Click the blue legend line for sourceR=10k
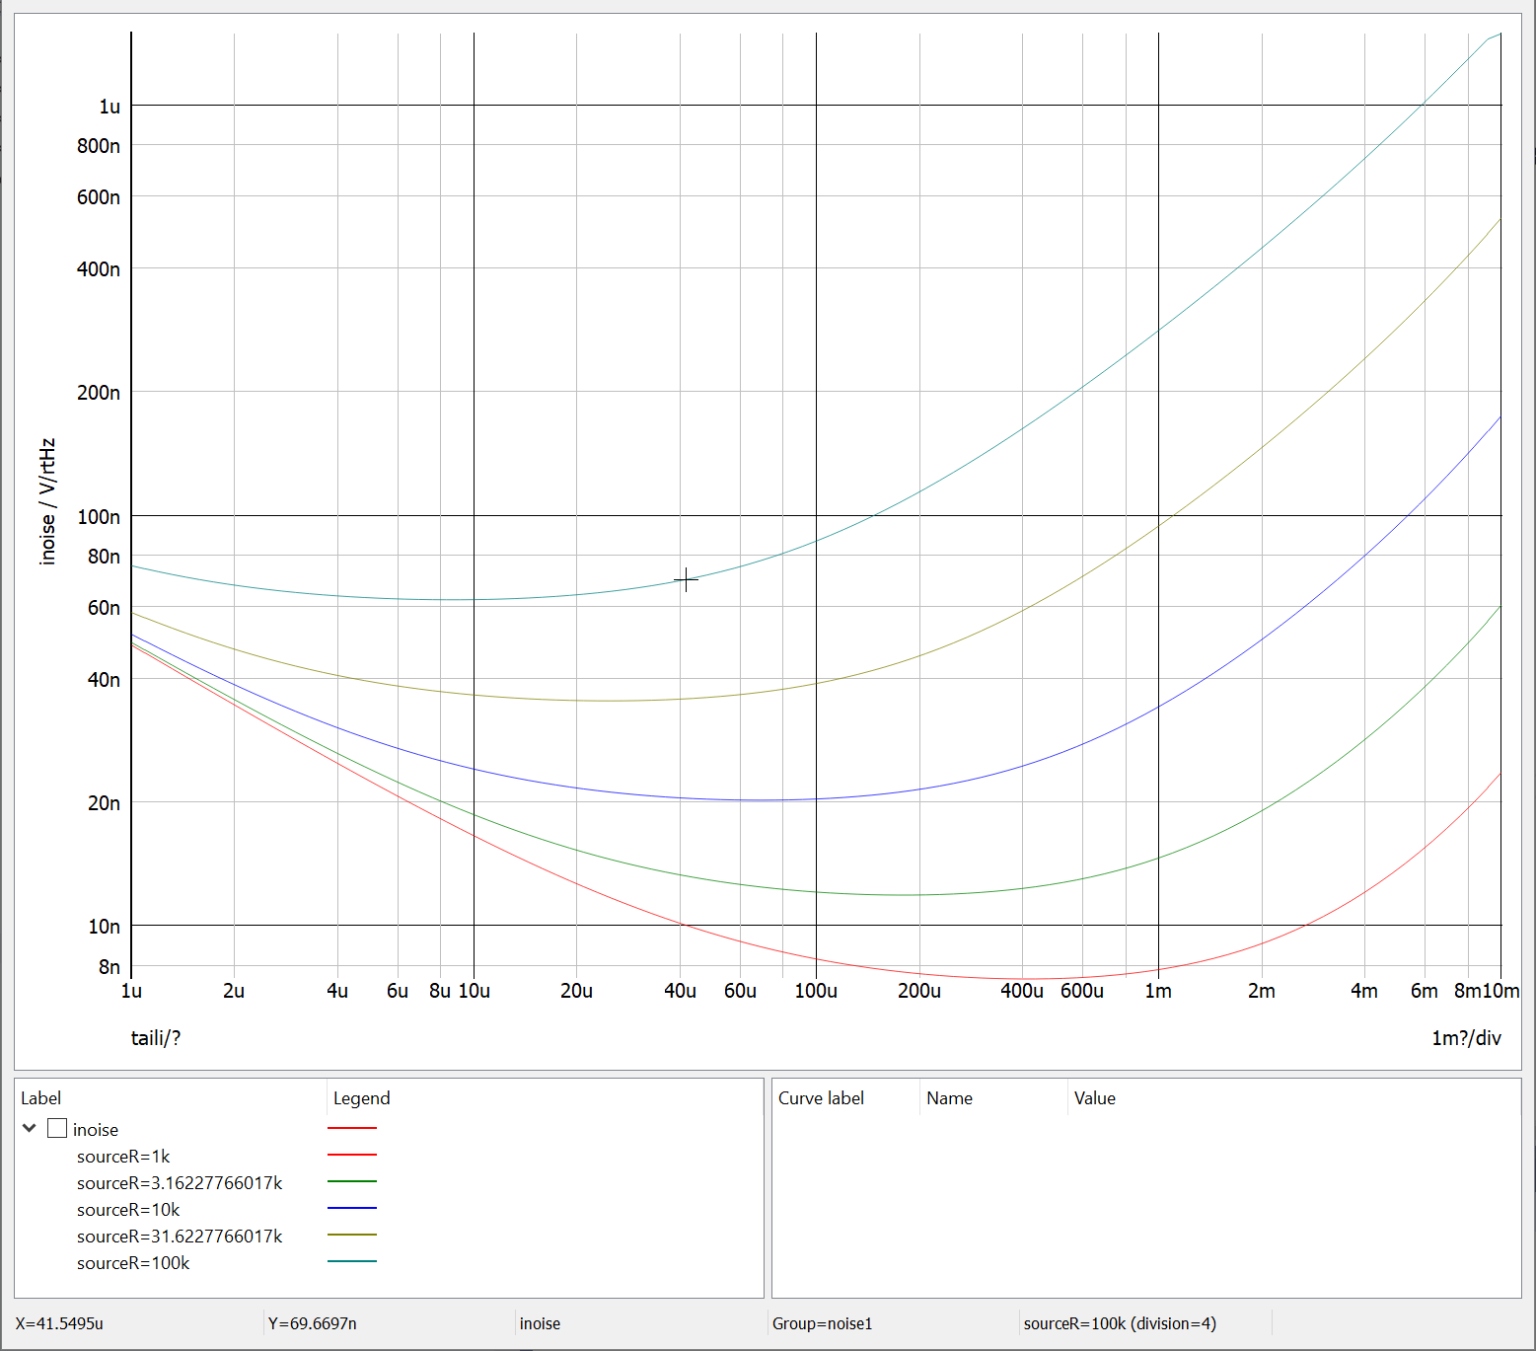The width and height of the screenshot is (1536, 1351). (x=351, y=1208)
